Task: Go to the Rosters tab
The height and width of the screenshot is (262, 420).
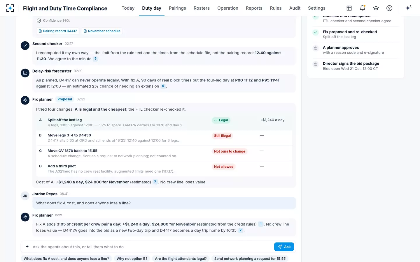Action: [202, 8]
